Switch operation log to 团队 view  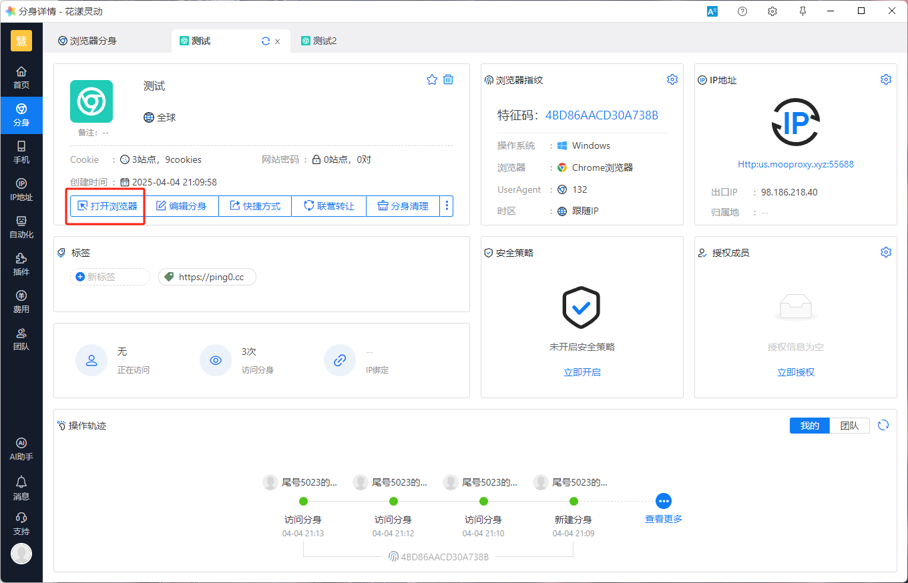point(849,426)
